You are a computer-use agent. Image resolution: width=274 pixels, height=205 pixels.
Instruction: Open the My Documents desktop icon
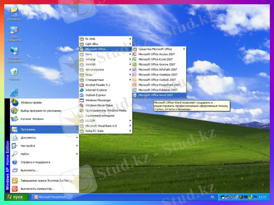(x=14, y=10)
